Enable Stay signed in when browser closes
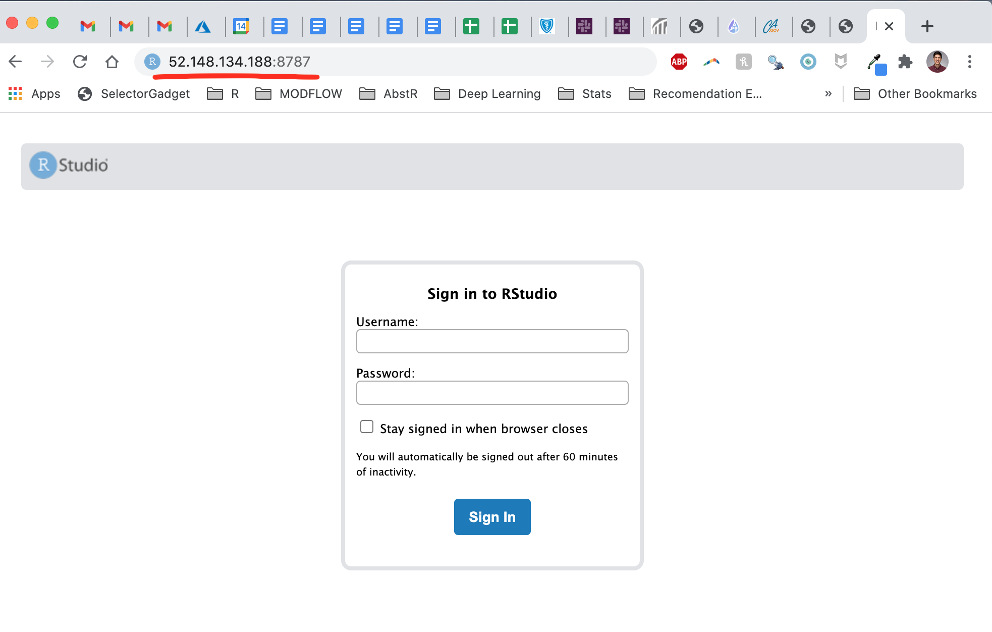The width and height of the screenshot is (992, 632). click(367, 427)
